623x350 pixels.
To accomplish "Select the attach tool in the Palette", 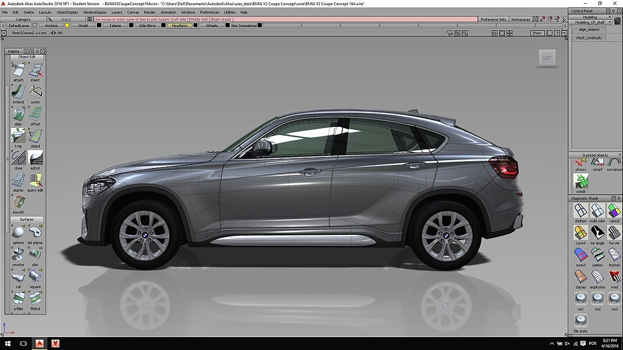I will (x=19, y=69).
